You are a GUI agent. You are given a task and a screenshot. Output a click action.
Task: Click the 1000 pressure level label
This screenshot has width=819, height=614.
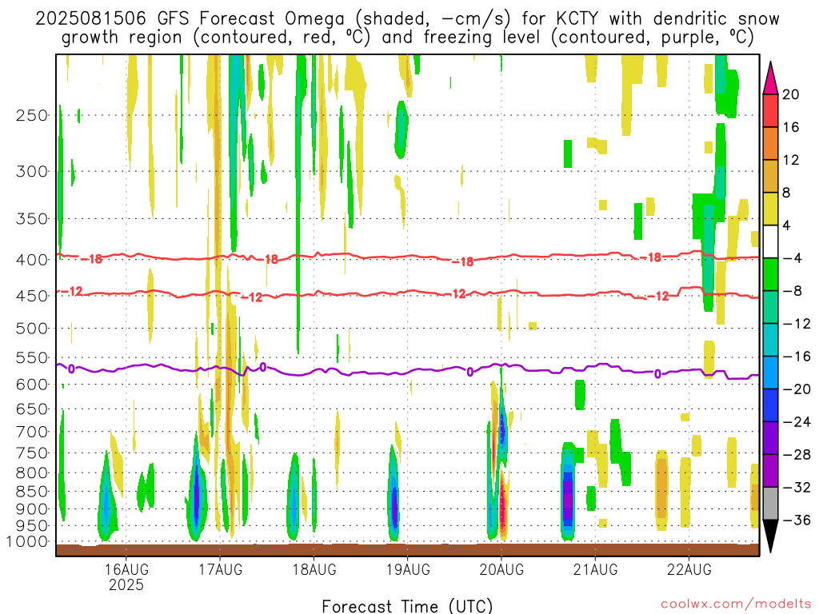pyautogui.click(x=27, y=542)
